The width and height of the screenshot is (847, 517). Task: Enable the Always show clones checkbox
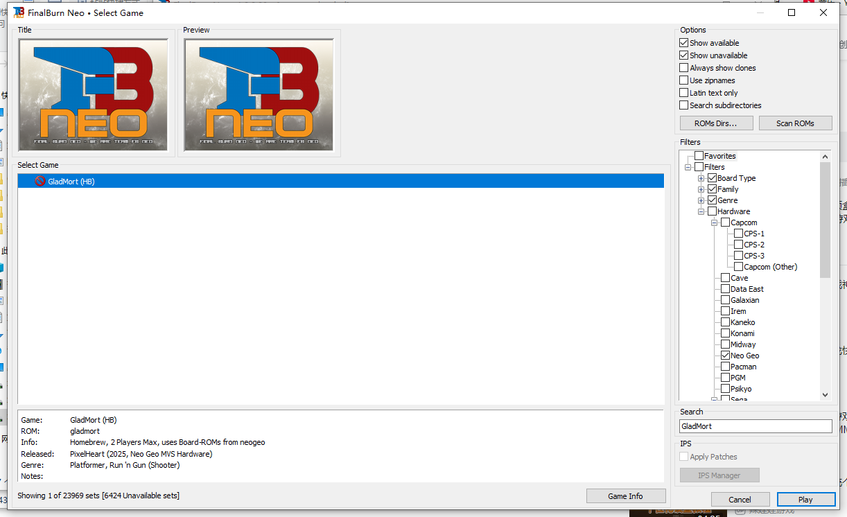pos(684,68)
